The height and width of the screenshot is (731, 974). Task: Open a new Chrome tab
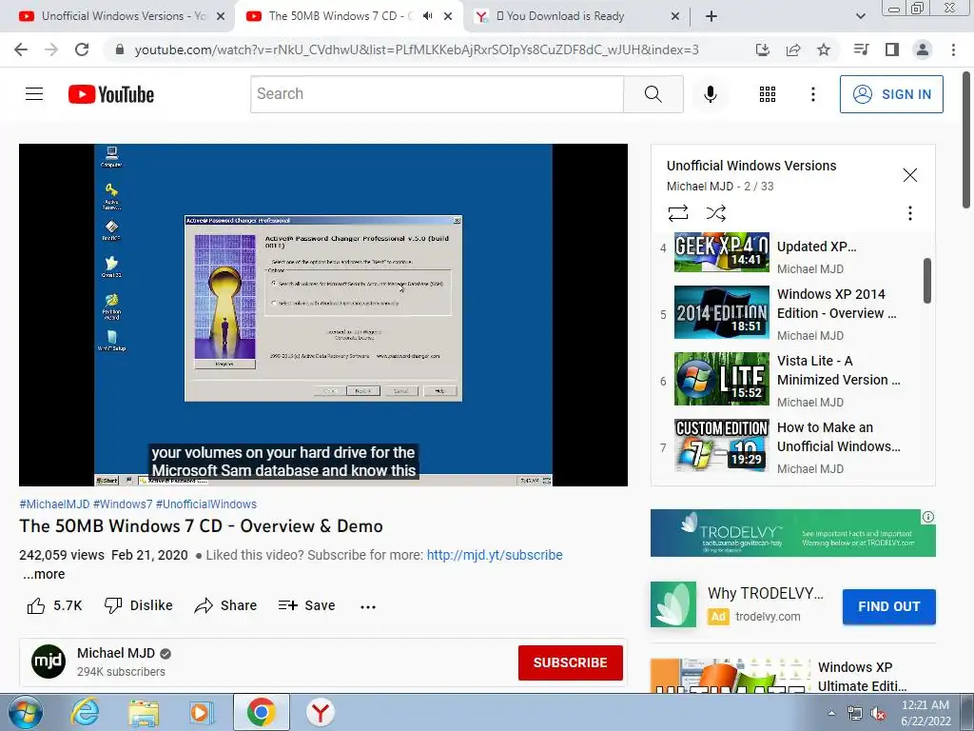(x=711, y=16)
